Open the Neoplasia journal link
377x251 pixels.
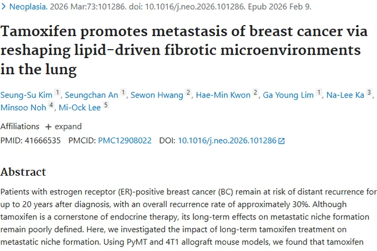pyautogui.click(x=29, y=8)
